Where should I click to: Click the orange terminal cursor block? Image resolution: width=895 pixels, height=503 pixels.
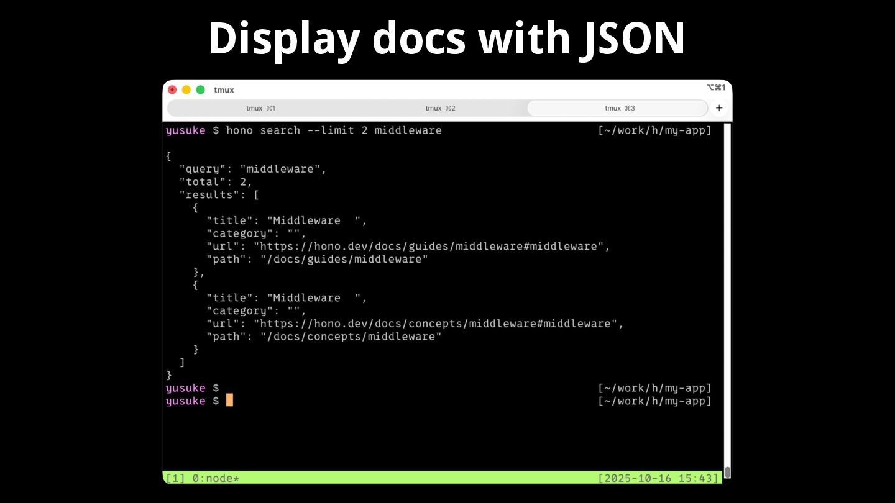229,401
